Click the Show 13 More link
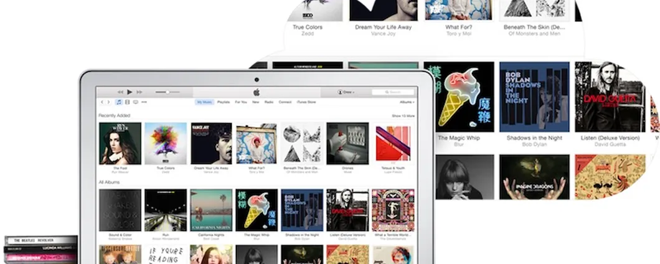 click(x=403, y=115)
